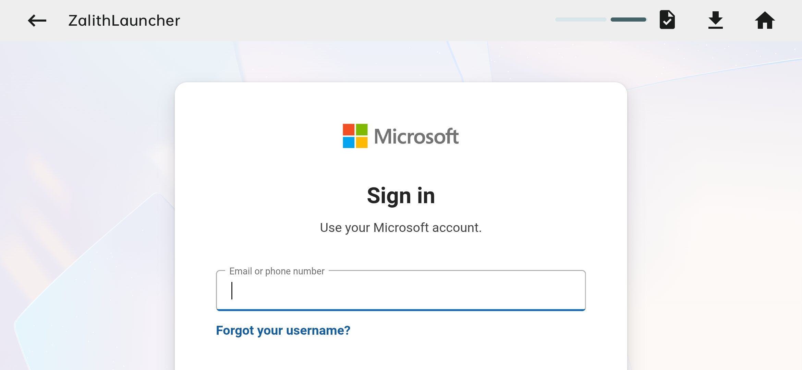This screenshot has height=370, width=802.
Task: Click the Email or phone number label
Action: 277,271
